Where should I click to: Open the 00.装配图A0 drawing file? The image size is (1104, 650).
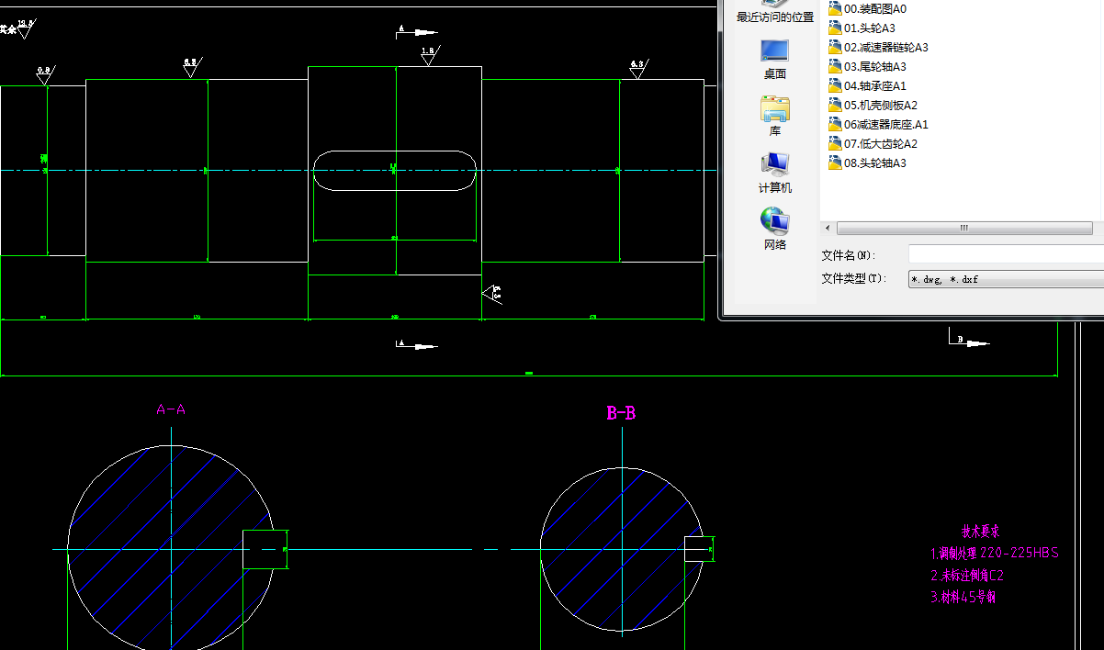coord(867,8)
